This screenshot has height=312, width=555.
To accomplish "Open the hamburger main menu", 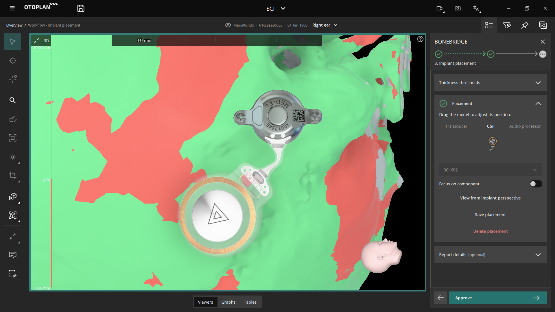I will coord(12,8).
